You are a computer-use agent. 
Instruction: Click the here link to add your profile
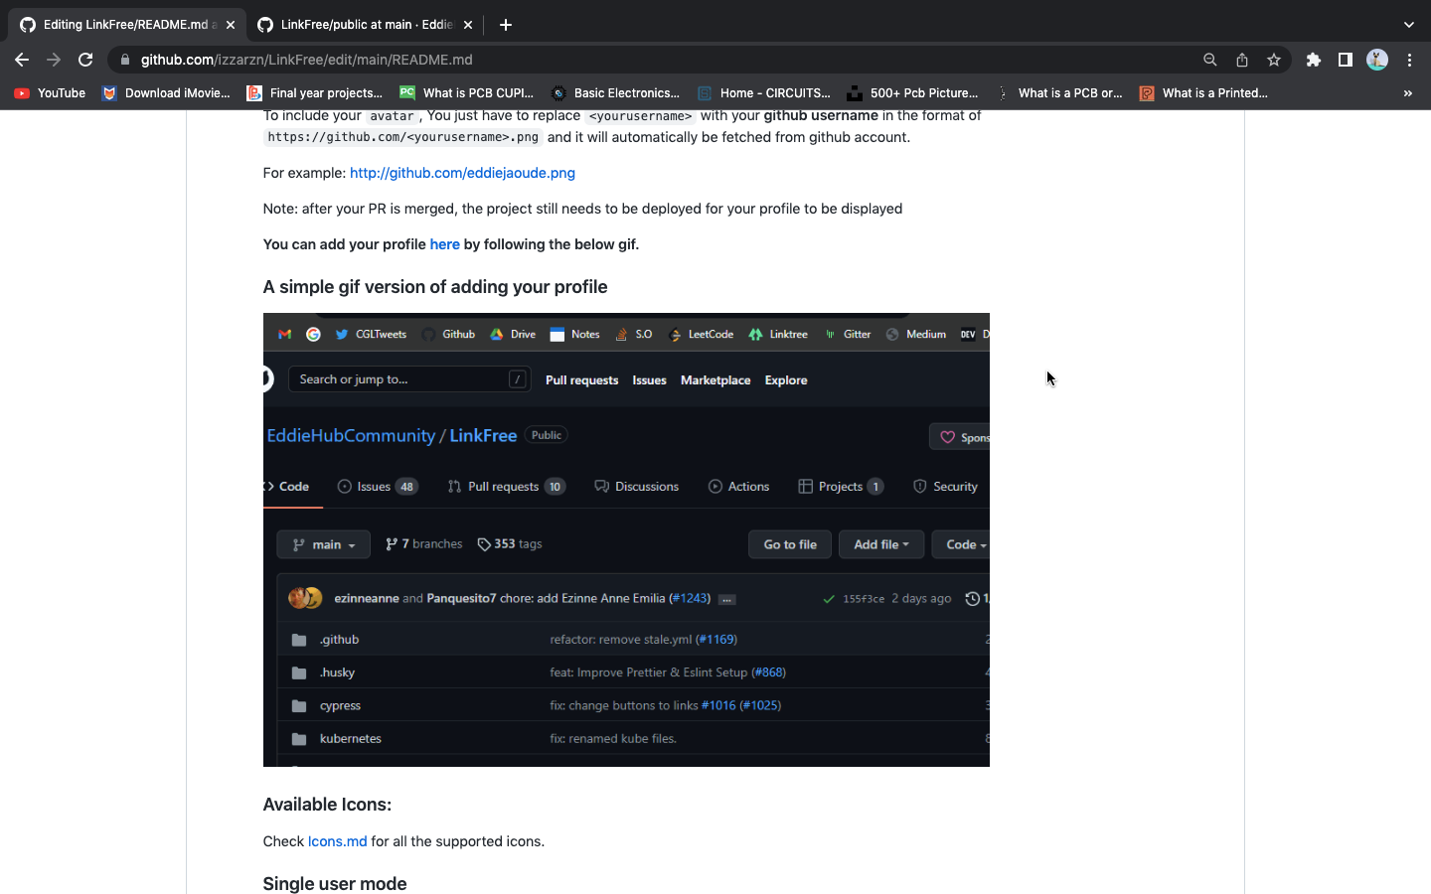444,243
